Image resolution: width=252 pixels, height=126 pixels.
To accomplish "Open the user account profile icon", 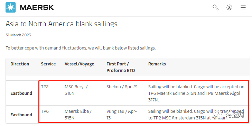I will 229,7.
